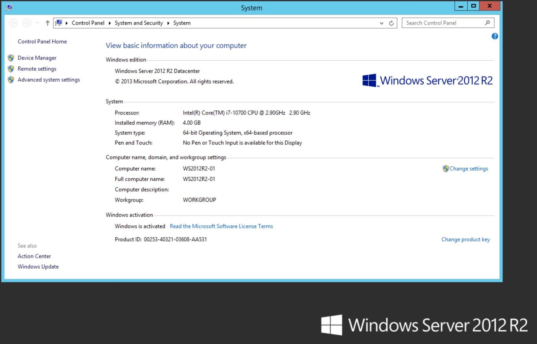Select System in the breadcrumb path

click(x=182, y=23)
